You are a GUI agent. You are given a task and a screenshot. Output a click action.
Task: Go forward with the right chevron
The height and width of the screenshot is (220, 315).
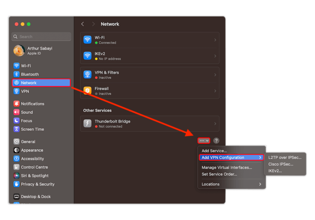[93, 24]
